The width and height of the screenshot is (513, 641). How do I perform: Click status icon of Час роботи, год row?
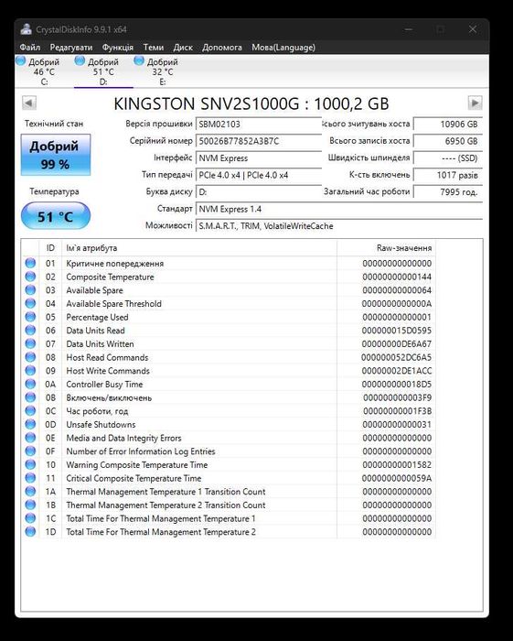coord(30,410)
